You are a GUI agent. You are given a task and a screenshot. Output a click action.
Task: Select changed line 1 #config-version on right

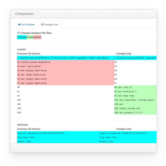click(135, 58)
